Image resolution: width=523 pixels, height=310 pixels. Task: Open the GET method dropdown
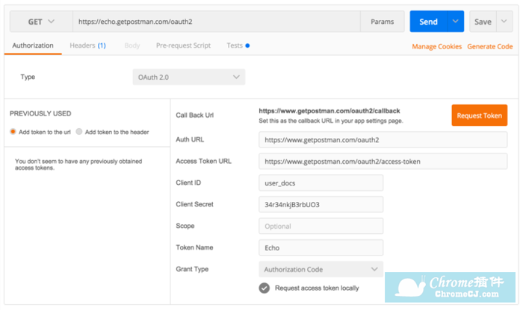click(41, 22)
